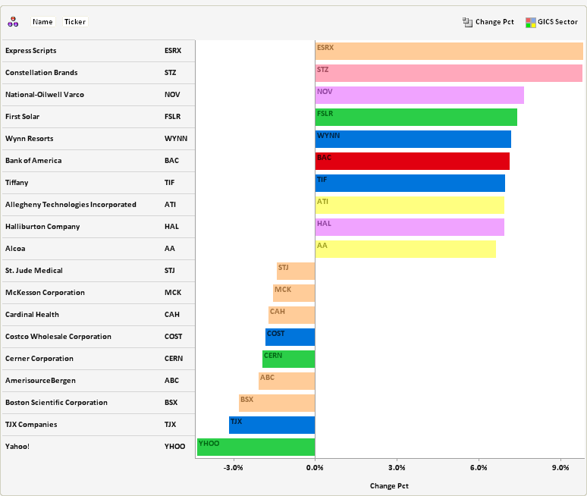Select the ABC orange bar
587x496 pixels.
[287, 381]
